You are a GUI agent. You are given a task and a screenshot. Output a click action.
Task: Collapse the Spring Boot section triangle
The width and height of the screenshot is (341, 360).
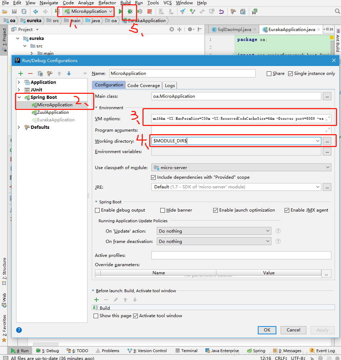click(96, 202)
